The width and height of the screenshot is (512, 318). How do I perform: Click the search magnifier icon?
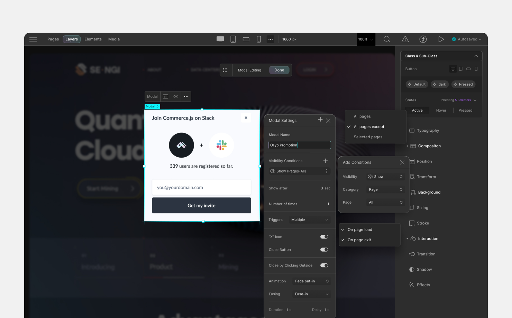coord(387,39)
